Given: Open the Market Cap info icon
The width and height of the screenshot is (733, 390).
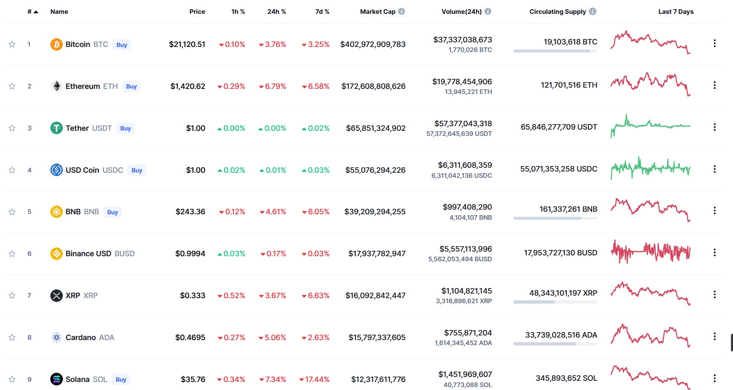Looking at the screenshot, I should coord(401,11).
